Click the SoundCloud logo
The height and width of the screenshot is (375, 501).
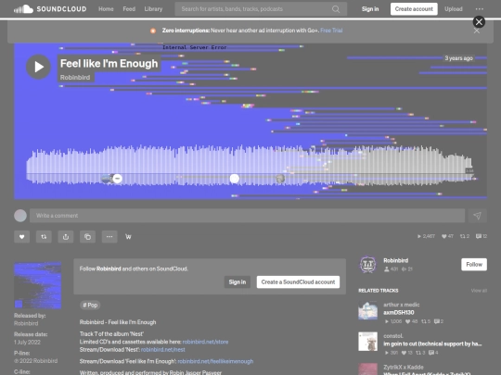(50, 9)
